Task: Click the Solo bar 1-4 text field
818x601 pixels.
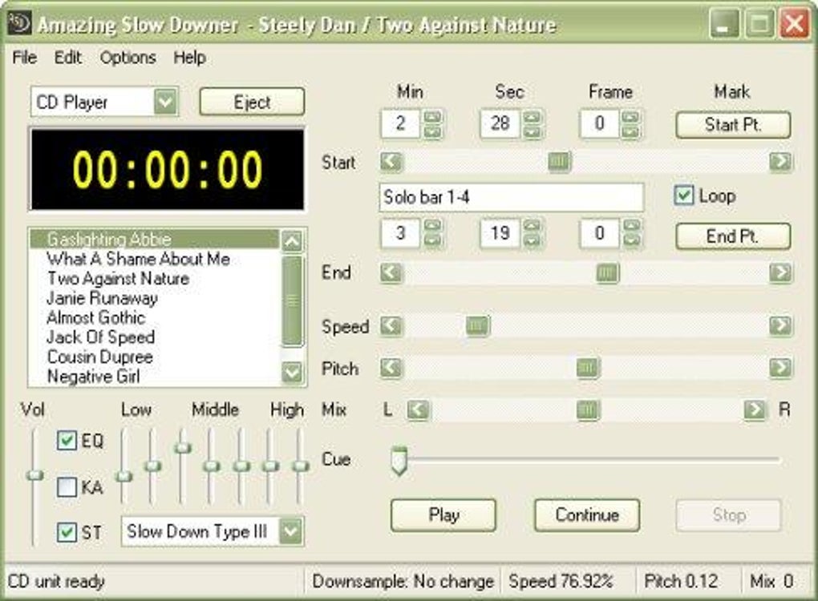Action: 512,197
